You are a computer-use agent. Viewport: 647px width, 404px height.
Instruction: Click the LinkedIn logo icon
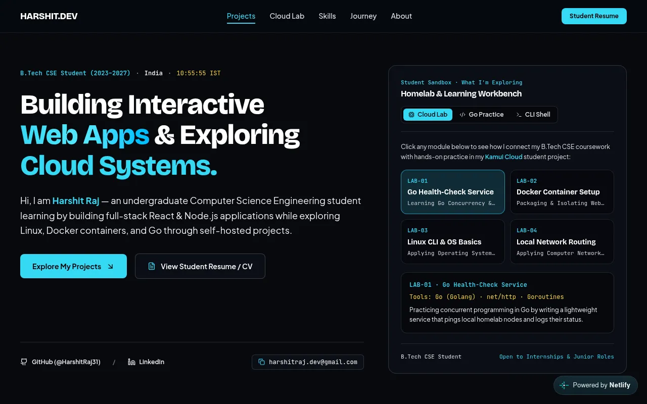point(131,362)
